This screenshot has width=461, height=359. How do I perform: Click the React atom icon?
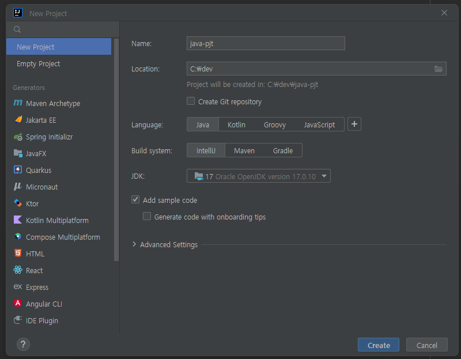pyautogui.click(x=18, y=270)
